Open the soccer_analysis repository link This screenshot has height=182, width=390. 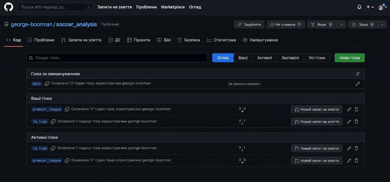[76, 24]
